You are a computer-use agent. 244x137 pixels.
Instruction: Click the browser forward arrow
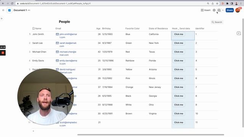point(8,3)
